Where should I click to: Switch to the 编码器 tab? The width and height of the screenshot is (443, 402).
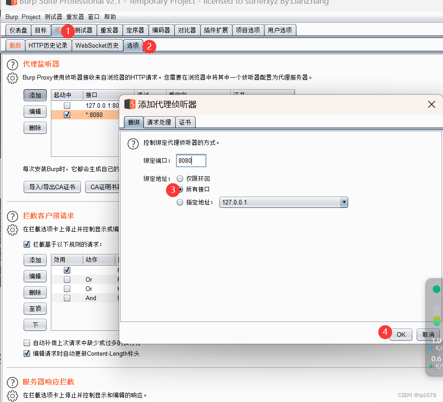tap(161, 30)
